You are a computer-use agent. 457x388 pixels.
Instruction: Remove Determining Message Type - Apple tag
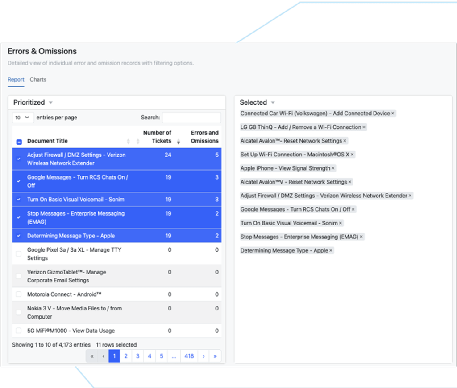pyautogui.click(x=331, y=251)
